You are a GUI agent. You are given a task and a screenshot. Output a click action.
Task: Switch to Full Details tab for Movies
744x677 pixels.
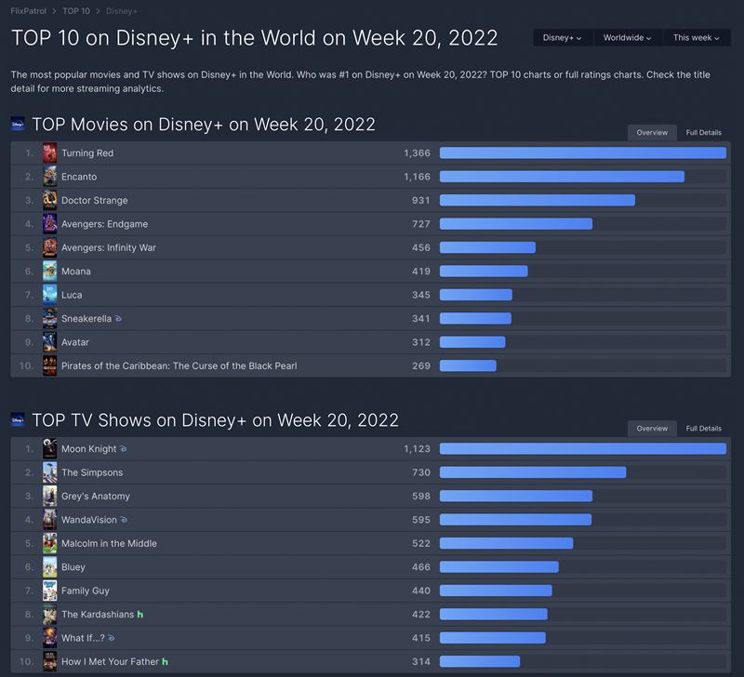pyautogui.click(x=703, y=133)
